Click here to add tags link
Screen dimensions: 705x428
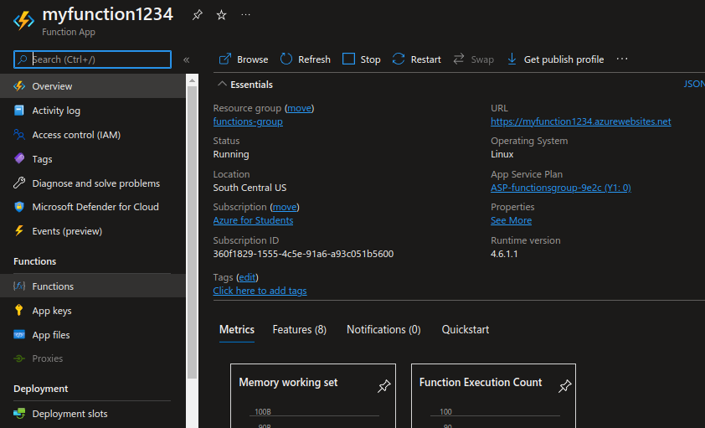(260, 291)
